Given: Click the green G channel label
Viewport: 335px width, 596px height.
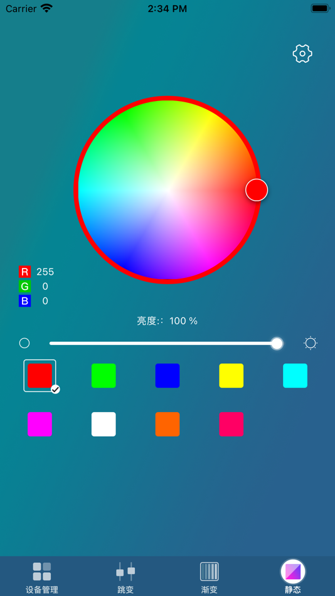Looking at the screenshot, I should pos(24,286).
